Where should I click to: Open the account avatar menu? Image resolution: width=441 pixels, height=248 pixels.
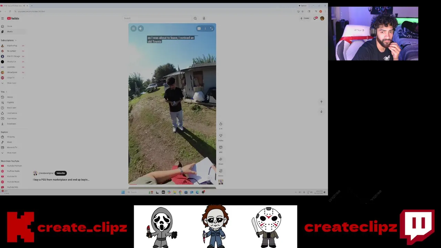[322, 18]
